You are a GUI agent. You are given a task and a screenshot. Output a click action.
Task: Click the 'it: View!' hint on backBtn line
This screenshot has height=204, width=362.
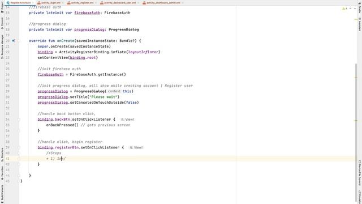click(127, 120)
